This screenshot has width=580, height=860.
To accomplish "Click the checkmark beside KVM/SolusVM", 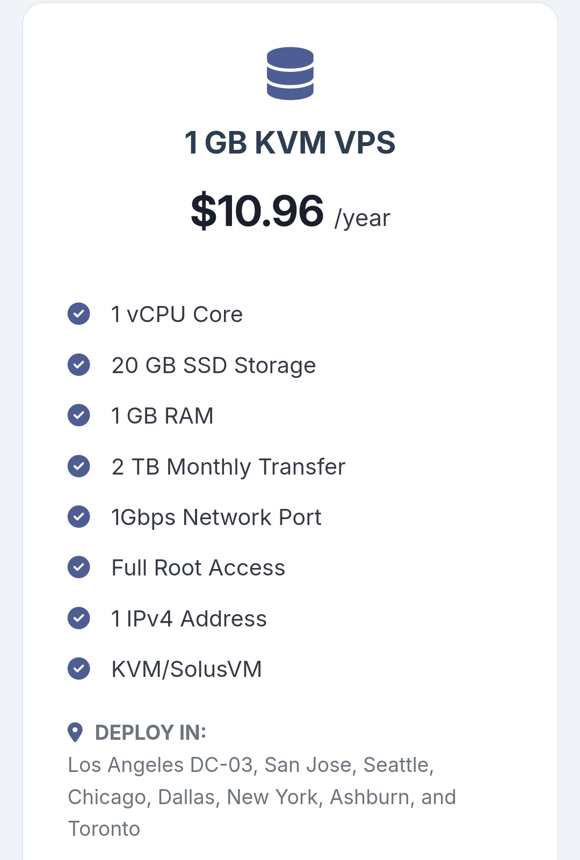I will pos(79,669).
